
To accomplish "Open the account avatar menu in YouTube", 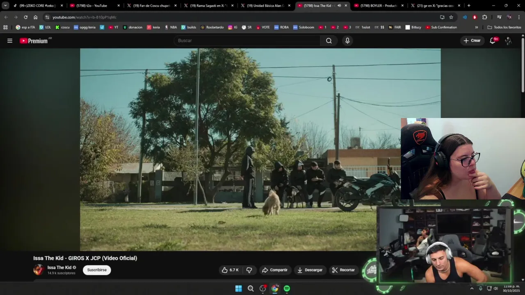I will tap(508, 41).
